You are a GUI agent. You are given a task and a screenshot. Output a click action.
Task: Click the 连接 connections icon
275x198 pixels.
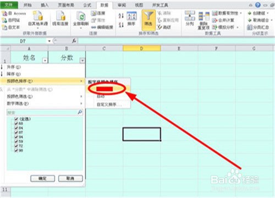pos(94,13)
